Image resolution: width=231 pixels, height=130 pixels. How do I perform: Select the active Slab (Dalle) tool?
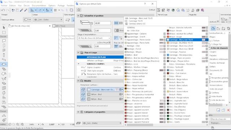click(4, 64)
